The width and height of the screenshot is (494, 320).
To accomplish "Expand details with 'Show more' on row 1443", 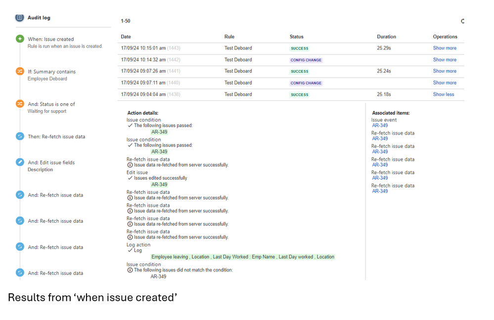I will coord(445,48).
